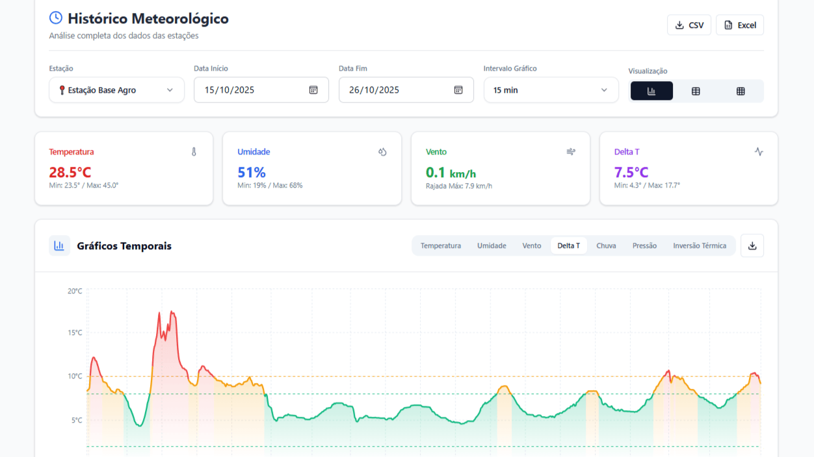Viewport: 814px width, 457px height.
Task: Select the Temperatura chart tab
Action: [441, 246]
